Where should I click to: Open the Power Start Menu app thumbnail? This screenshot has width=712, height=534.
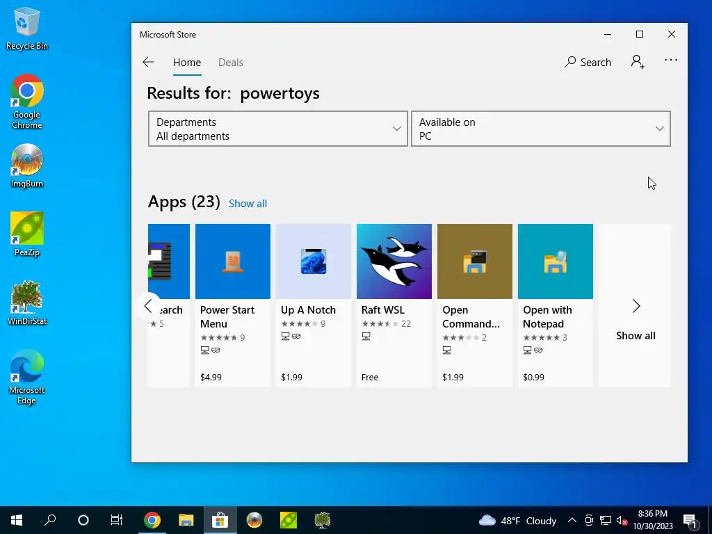tap(233, 261)
